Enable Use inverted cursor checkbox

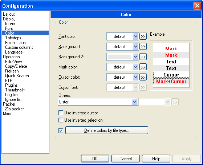click(61, 113)
